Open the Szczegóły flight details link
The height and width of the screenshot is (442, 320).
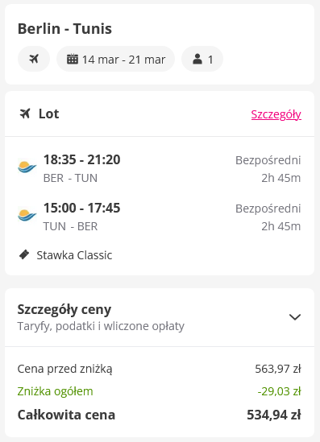[x=276, y=114]
